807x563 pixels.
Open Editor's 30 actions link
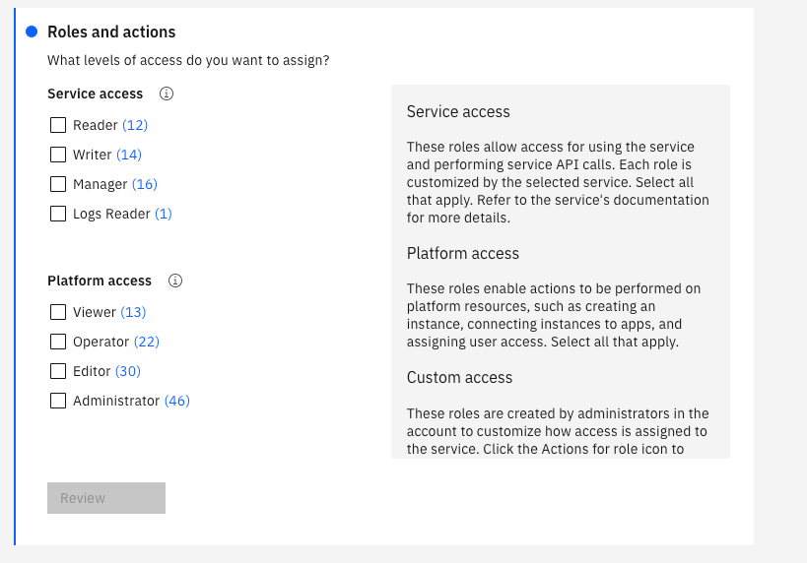pyautogui.click(x=128, y=371)
